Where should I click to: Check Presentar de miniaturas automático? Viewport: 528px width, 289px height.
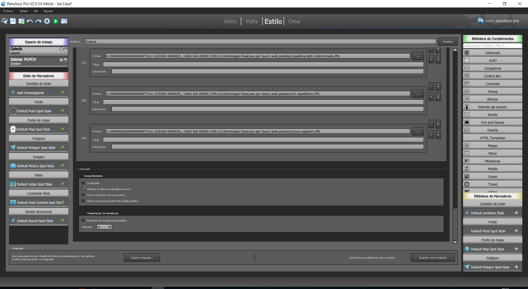[x=83, y=220]
